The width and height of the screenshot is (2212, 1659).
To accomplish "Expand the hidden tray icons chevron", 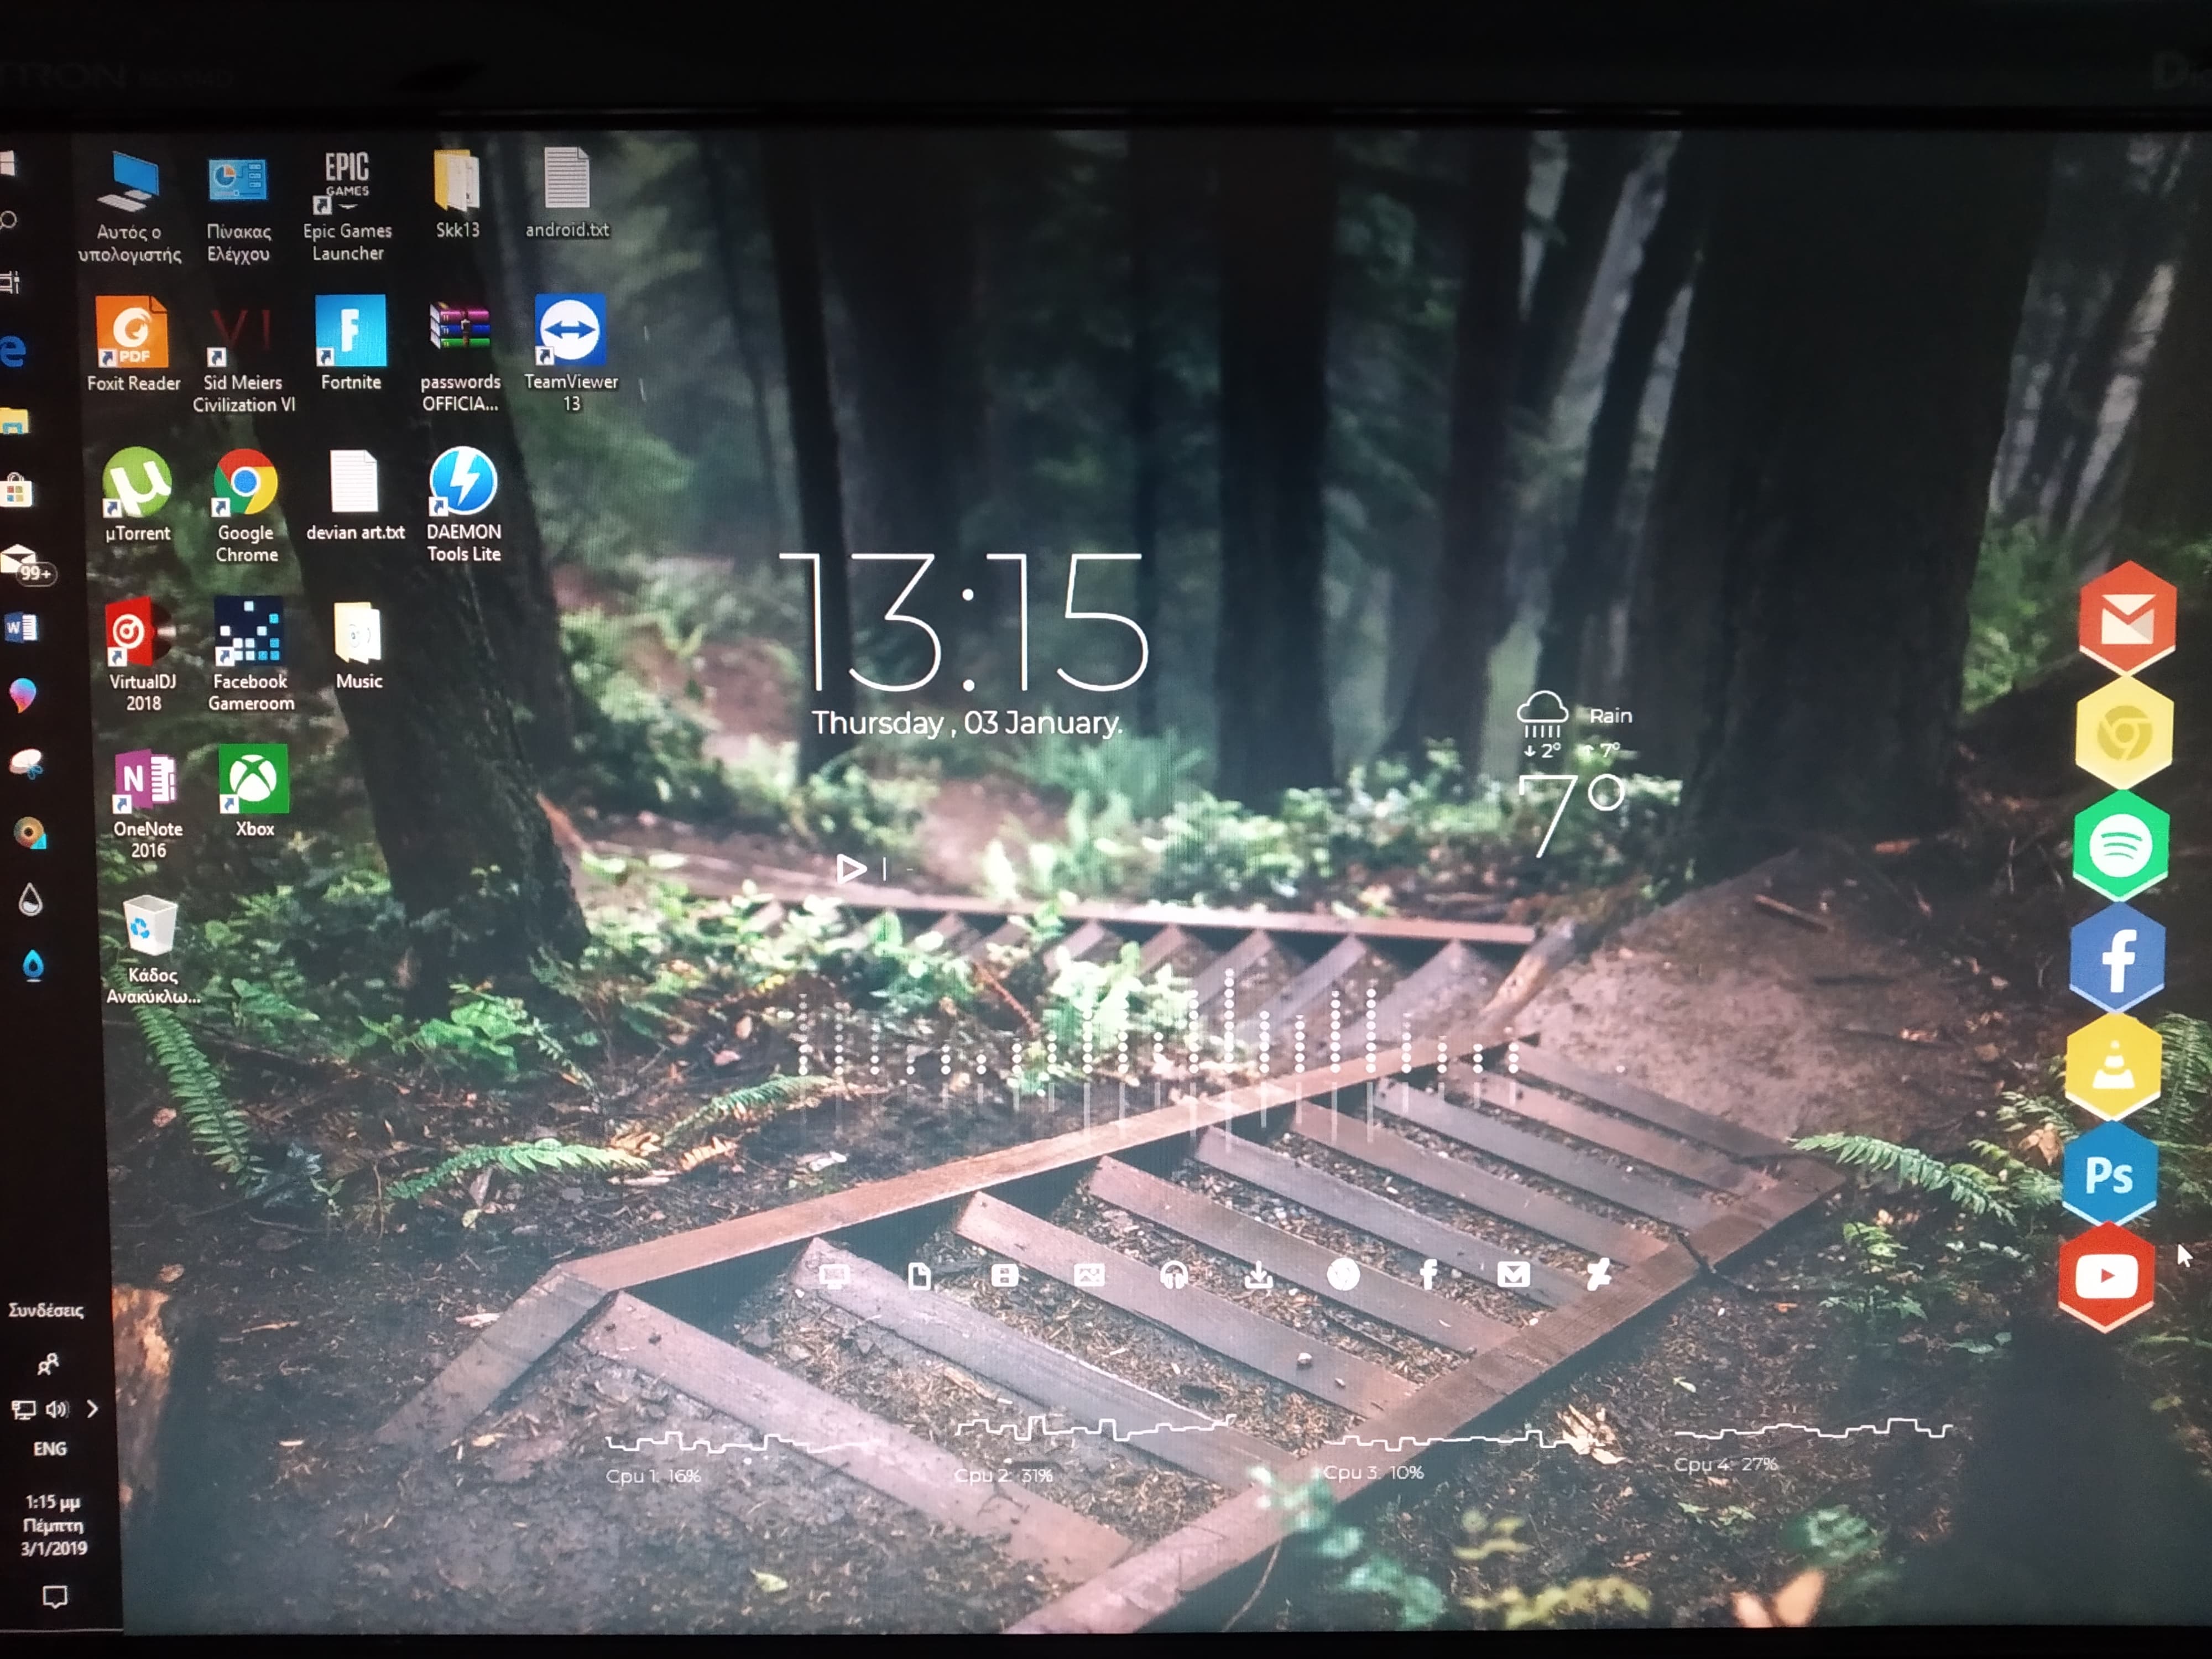I will coord(93,1409).
